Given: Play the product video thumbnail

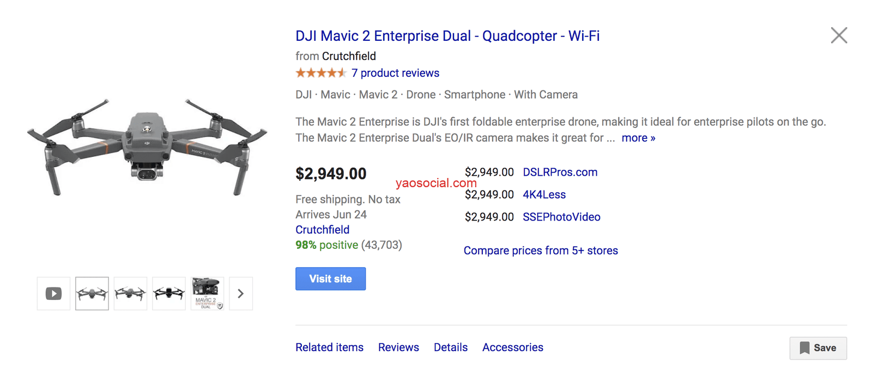Looking at the screenshot, I should point(53,293).
